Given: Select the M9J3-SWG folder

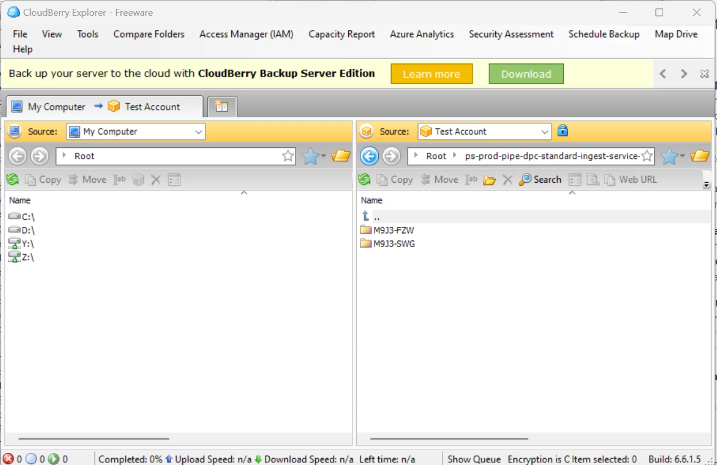Looking at the screenshot, I should pos(388,244).
